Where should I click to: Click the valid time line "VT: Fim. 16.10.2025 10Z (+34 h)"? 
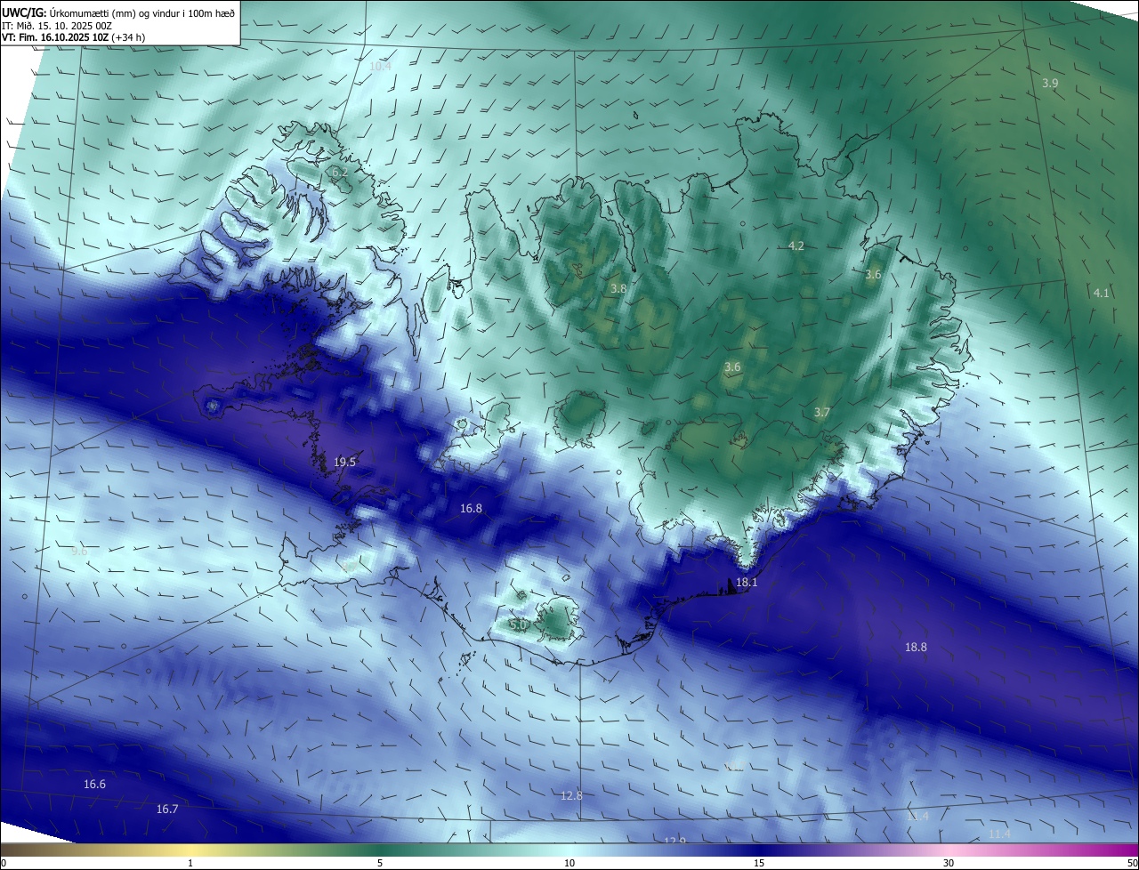(74, 37)
